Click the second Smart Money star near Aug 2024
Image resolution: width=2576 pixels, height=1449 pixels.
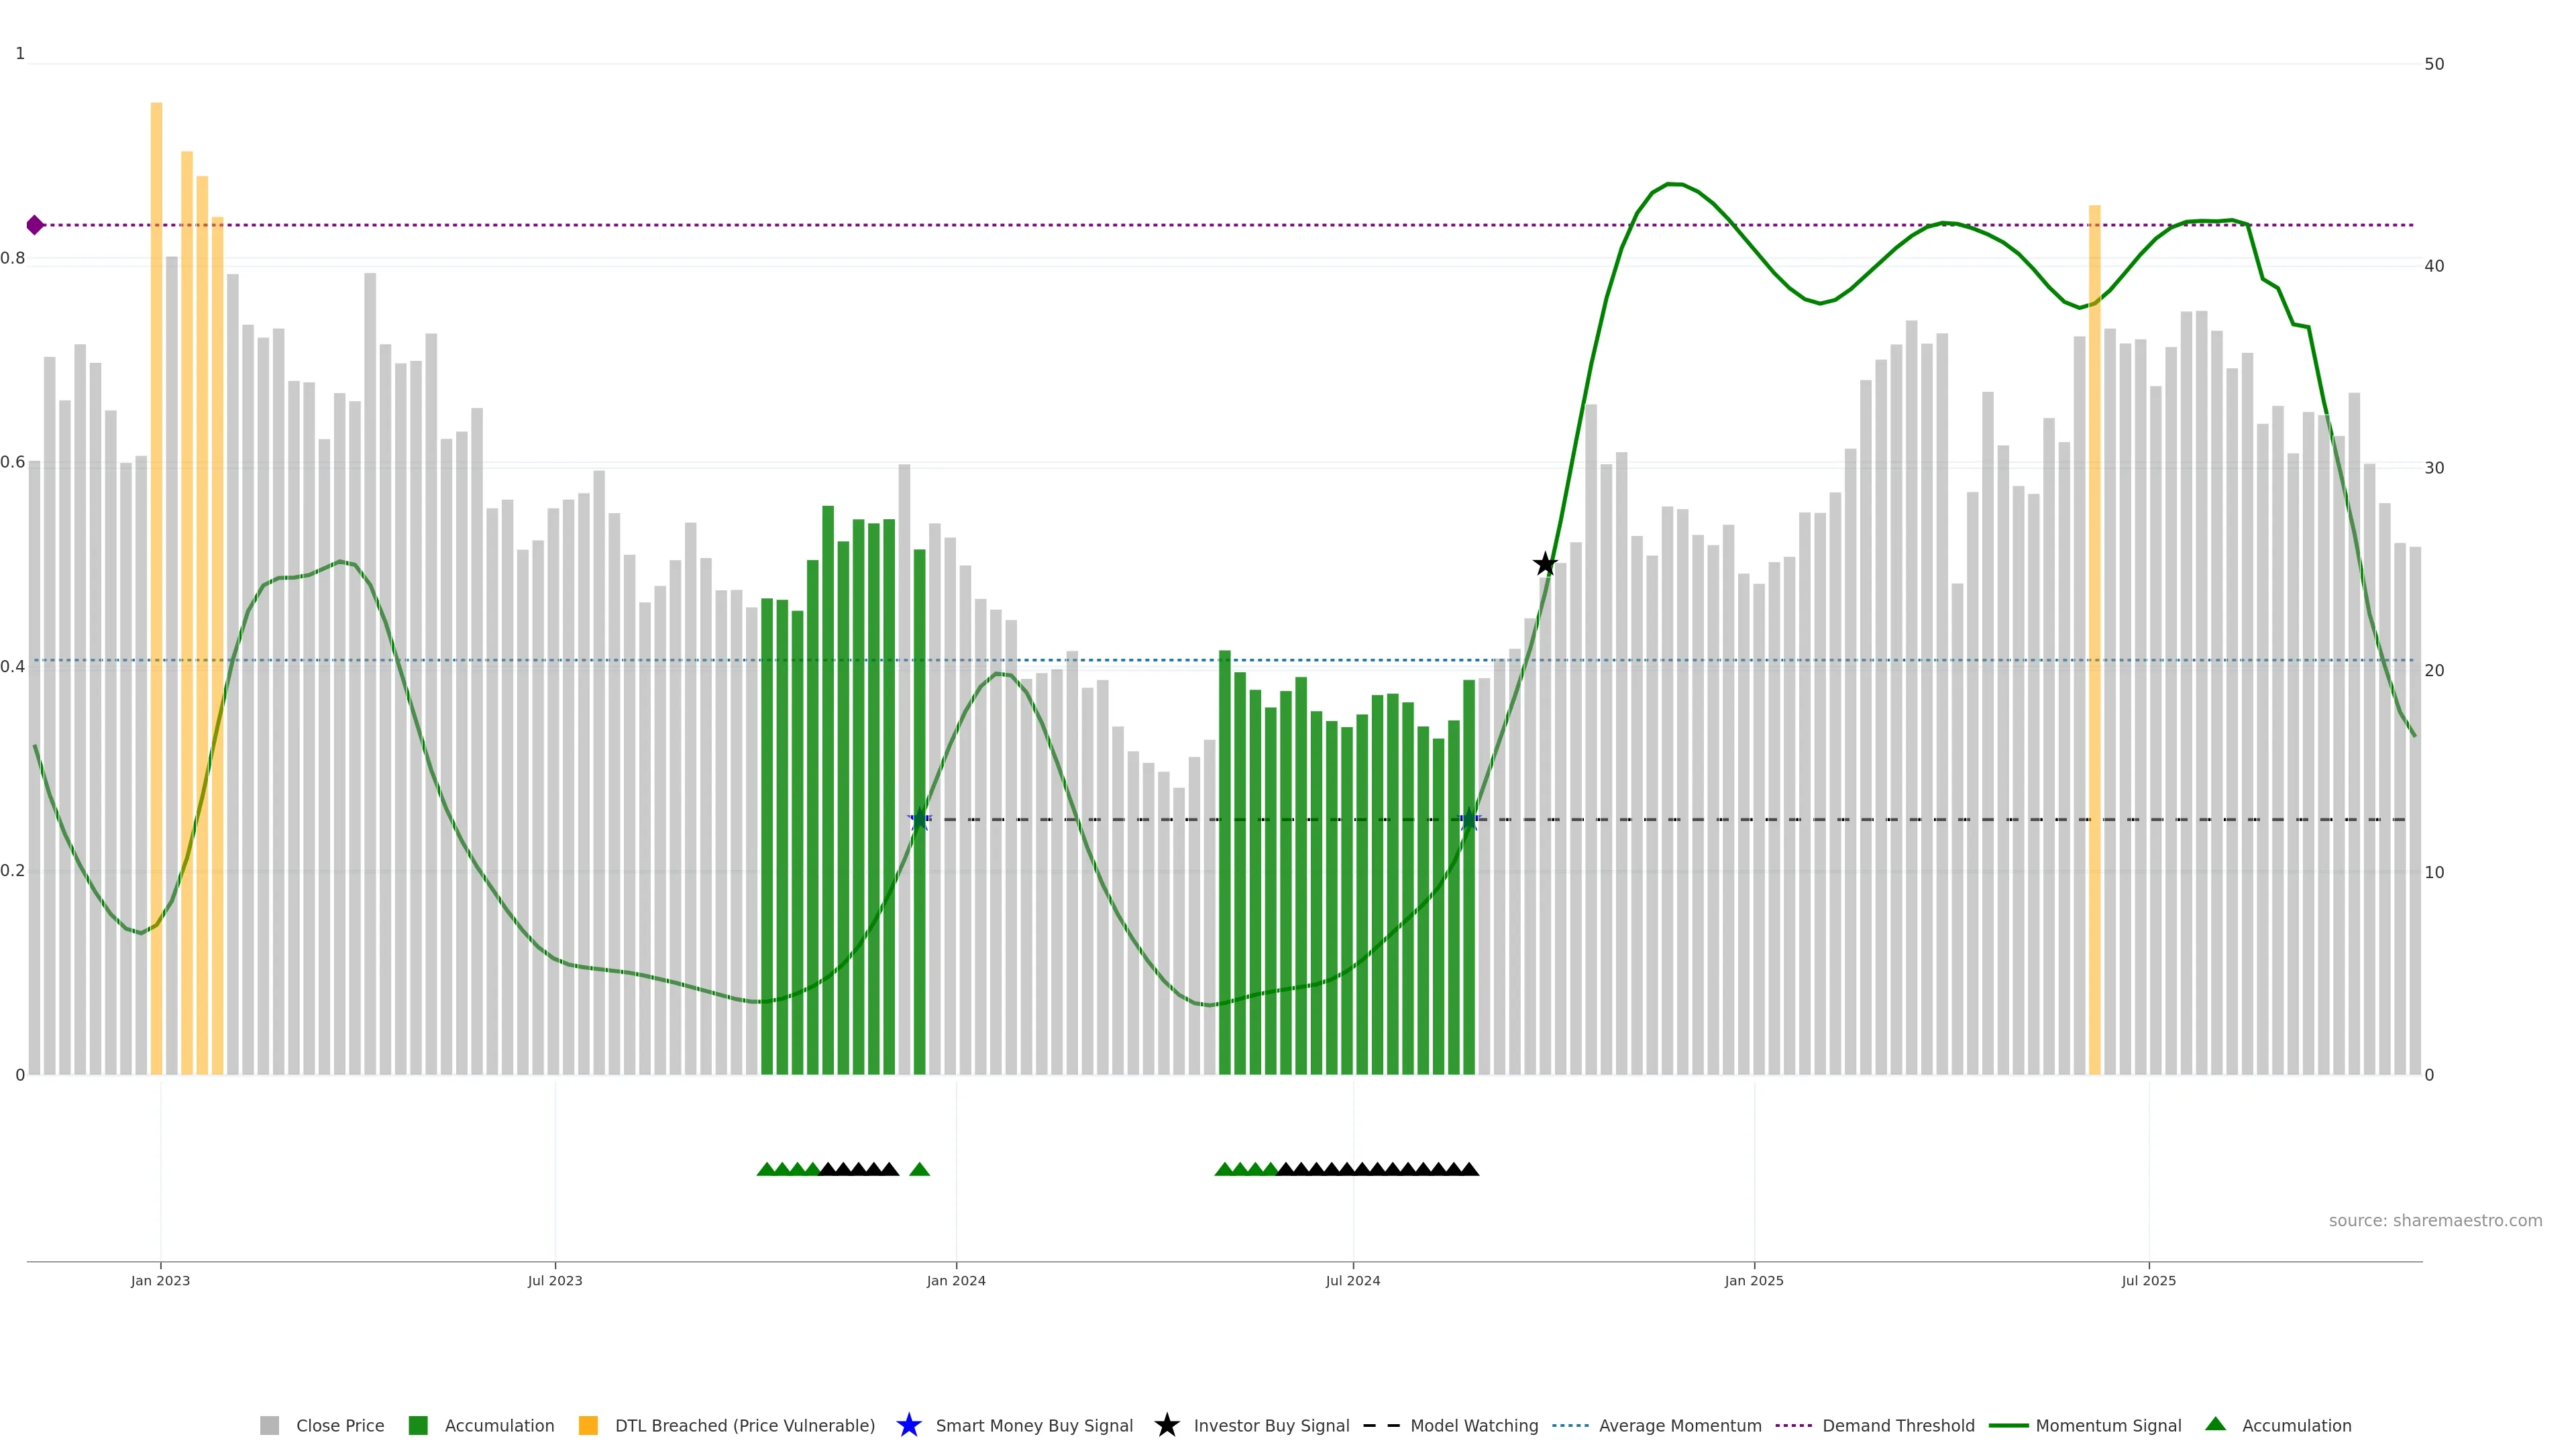(1469, 820)
